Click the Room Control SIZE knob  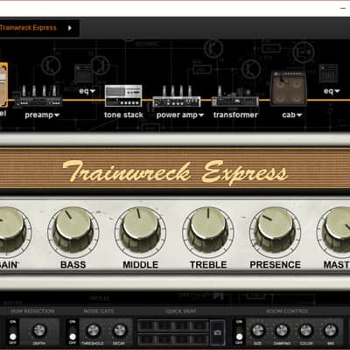click(258, 330)
